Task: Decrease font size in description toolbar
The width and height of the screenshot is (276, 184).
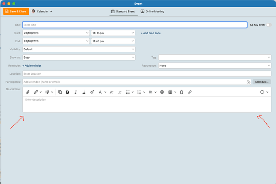Action: [x=120, y=92]
